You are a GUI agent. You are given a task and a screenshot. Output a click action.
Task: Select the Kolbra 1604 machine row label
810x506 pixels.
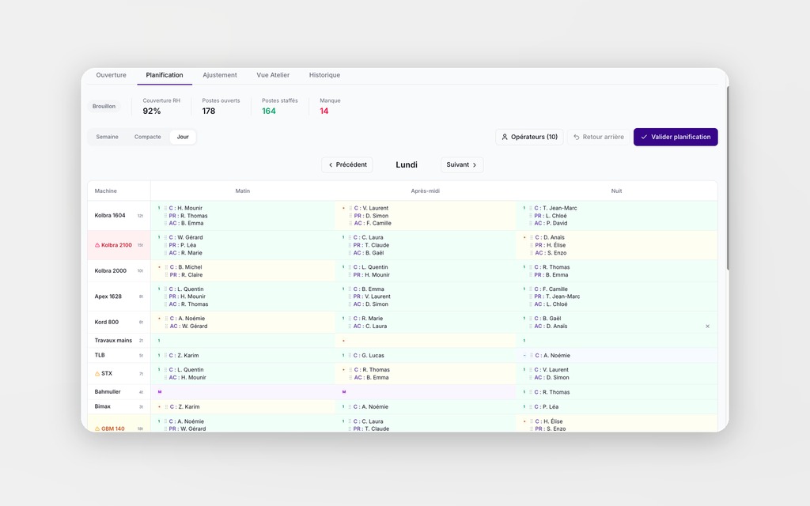109,215
